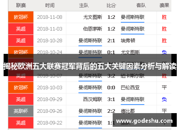Select the gray 英联杯 league label

pos(21,111)
